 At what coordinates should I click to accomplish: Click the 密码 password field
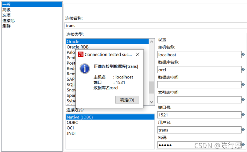tap(199, 145)
